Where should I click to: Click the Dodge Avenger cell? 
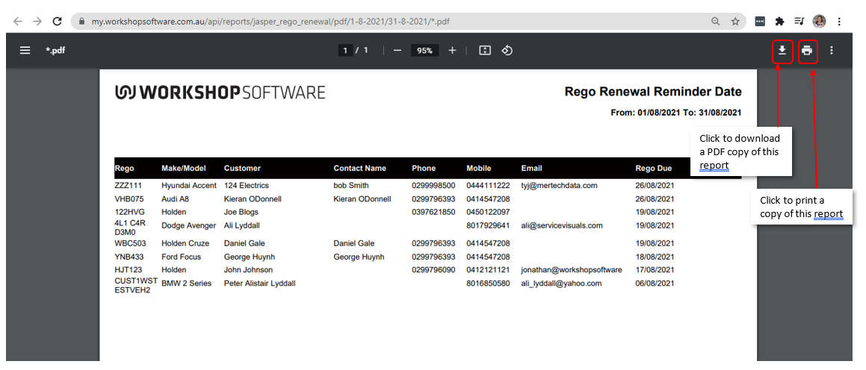coord(188,225)
